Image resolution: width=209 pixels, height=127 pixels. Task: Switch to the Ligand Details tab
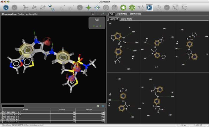click(126, 19)
